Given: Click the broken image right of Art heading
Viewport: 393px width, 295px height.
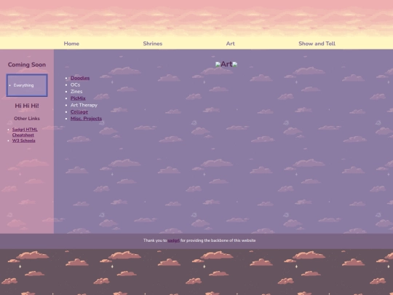Looking at the screenshot, I should [x=235, y=65].
